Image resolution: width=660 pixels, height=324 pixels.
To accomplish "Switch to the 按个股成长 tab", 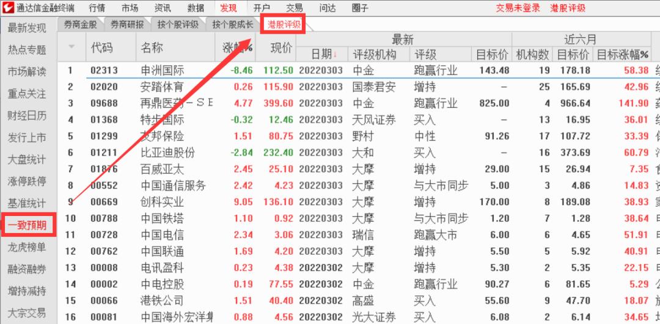I will [233, 24].
